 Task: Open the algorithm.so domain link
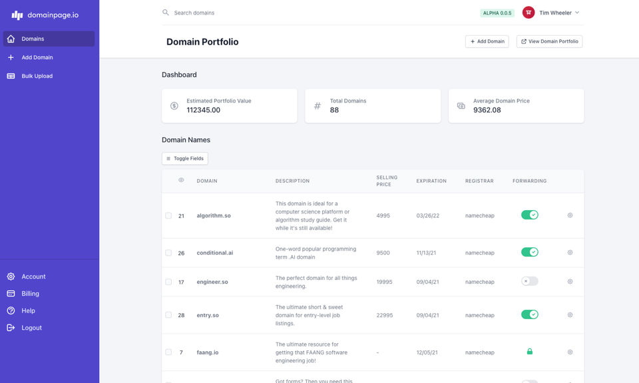click(x=214, y=215)
